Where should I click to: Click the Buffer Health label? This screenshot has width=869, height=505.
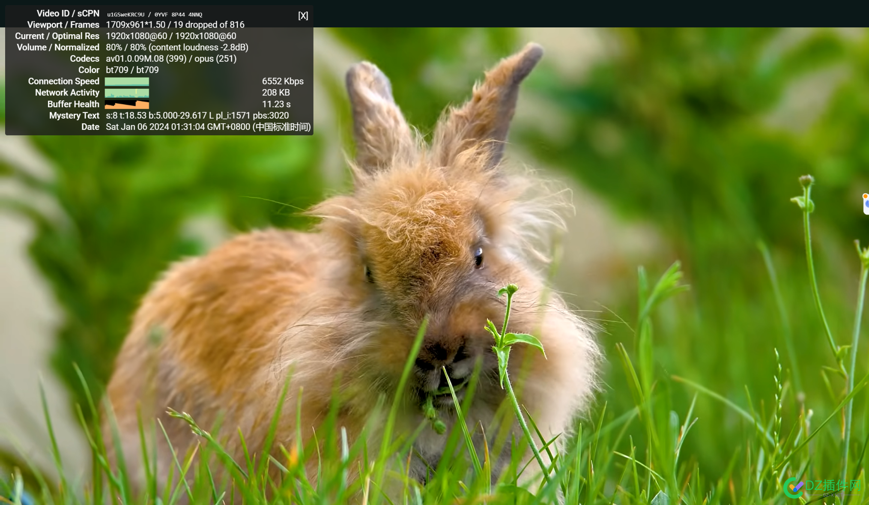[x=73, y=104]
